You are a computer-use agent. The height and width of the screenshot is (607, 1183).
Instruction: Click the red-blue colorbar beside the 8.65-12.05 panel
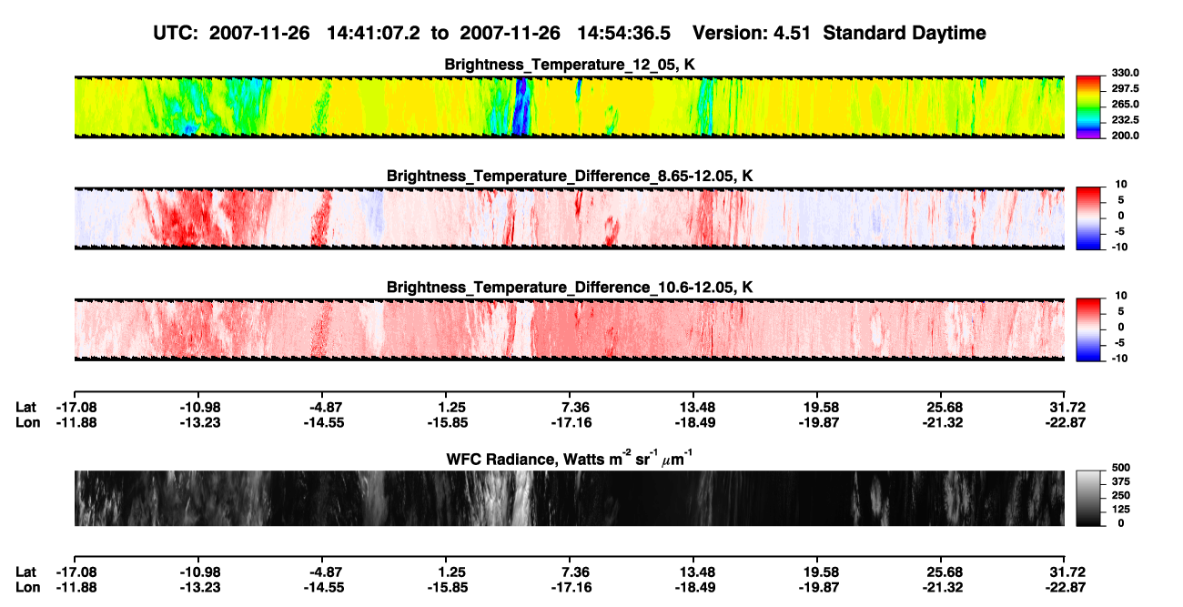1089,218
